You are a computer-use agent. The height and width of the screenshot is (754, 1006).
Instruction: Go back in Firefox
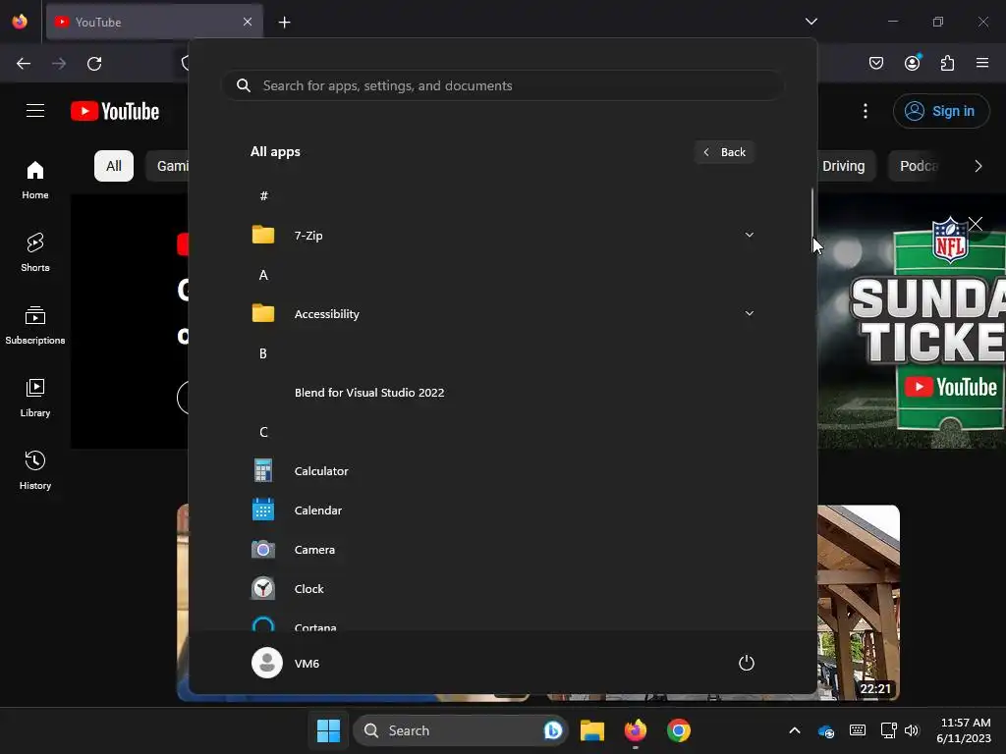24,64
